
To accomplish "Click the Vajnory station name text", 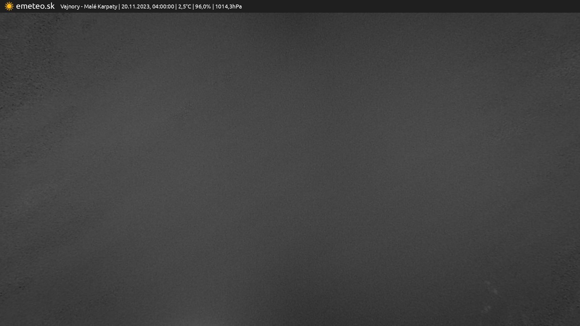I will coord(70,7).
